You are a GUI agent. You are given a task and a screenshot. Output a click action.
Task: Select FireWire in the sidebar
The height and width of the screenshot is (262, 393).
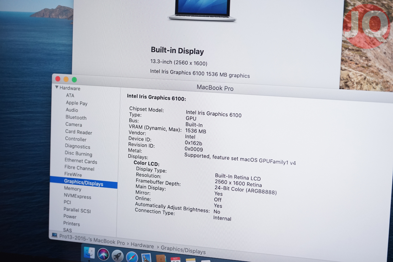tap(73, 175)
